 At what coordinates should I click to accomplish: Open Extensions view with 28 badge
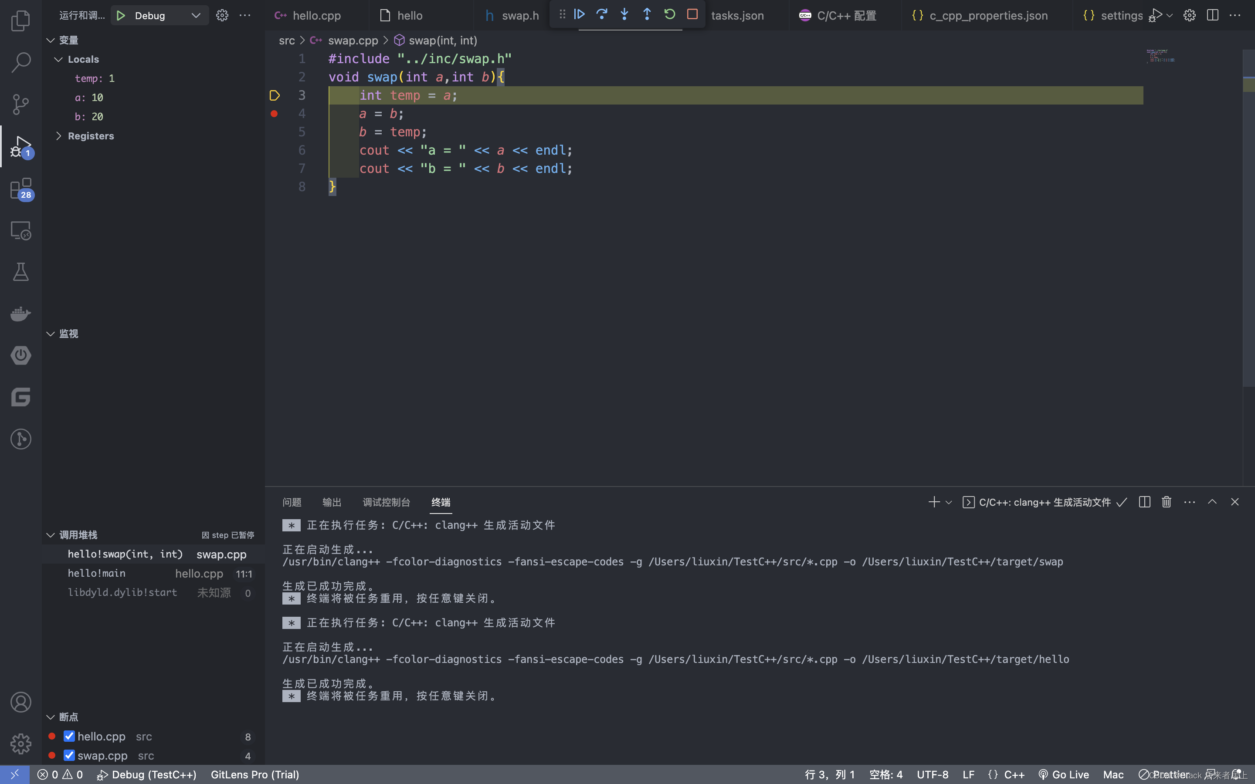point(21,189)
